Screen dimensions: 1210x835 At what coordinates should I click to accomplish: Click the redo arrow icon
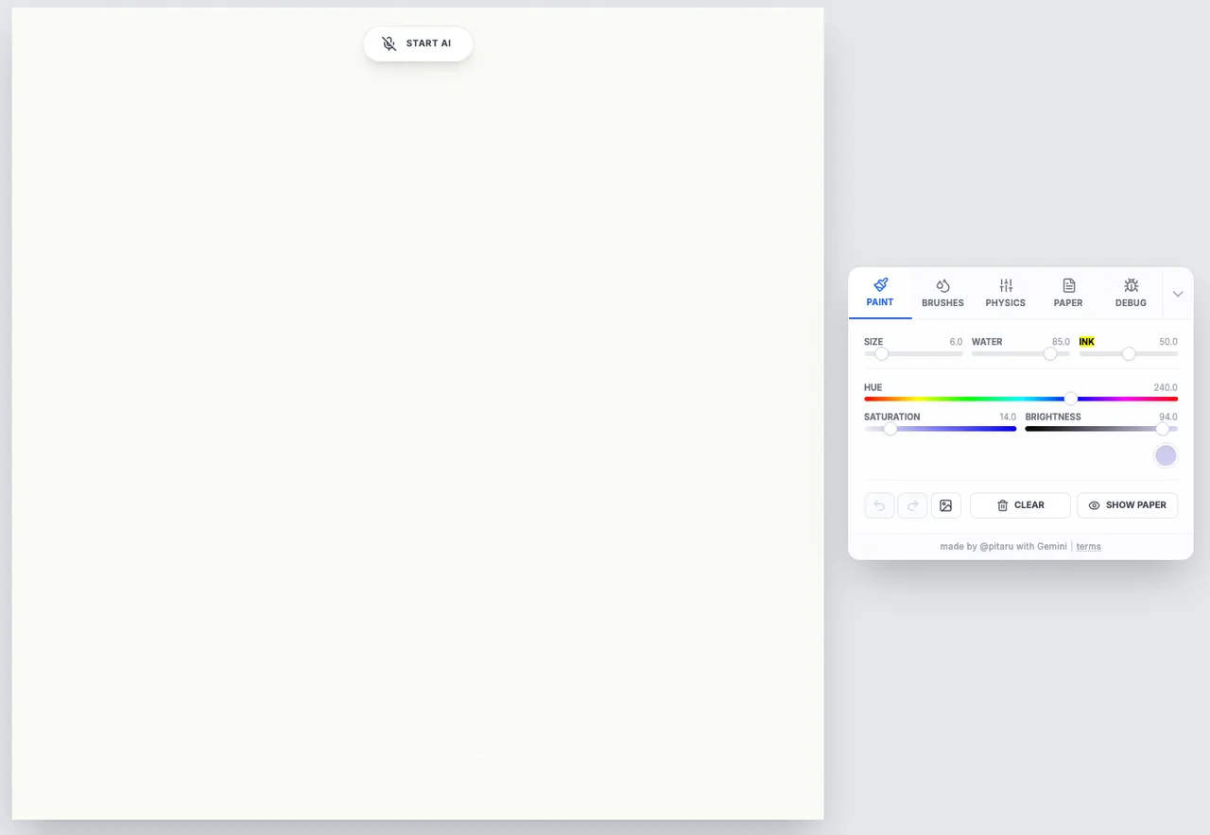tap(912, 505)
